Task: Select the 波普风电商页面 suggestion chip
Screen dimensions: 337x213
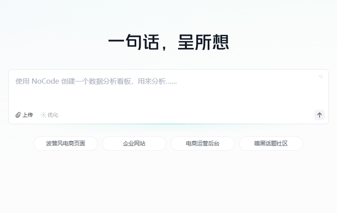Action: [66, 143]
